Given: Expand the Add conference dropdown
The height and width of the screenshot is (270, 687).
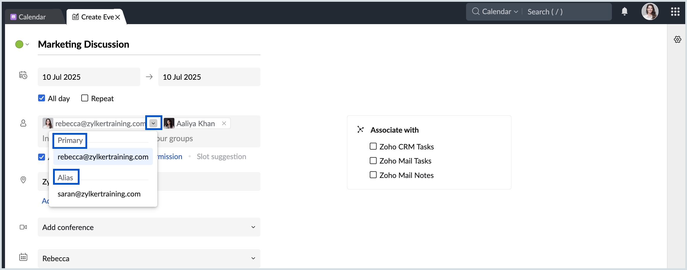Looking at the screenshot, I should tap(253, 227).
